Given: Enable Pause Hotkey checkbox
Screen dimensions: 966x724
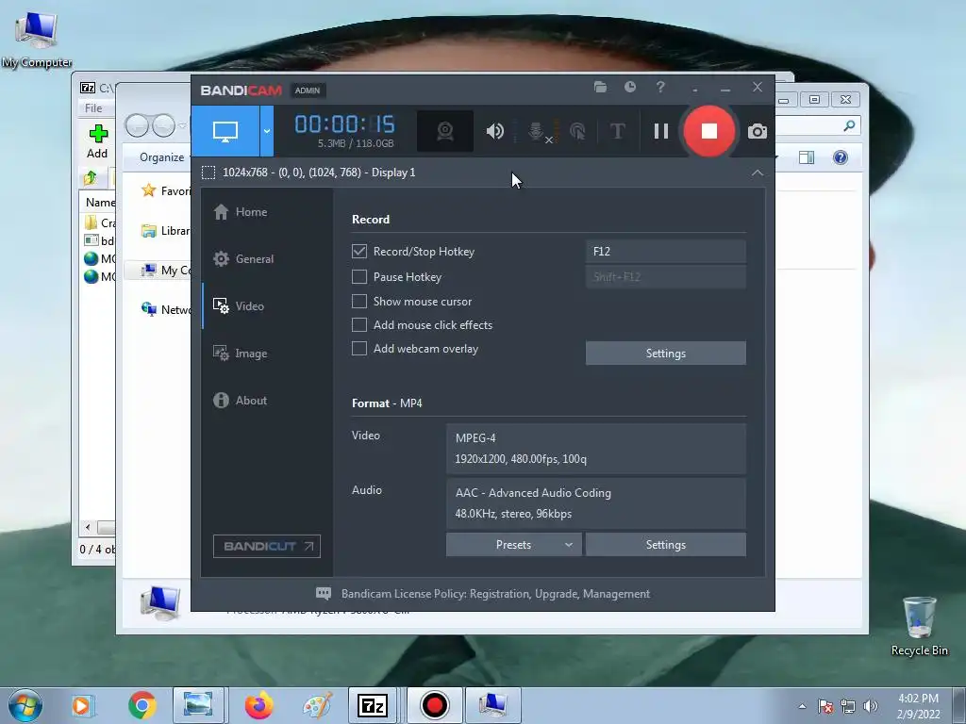Looking at the screenshot, I should click(x=359, y=277).
